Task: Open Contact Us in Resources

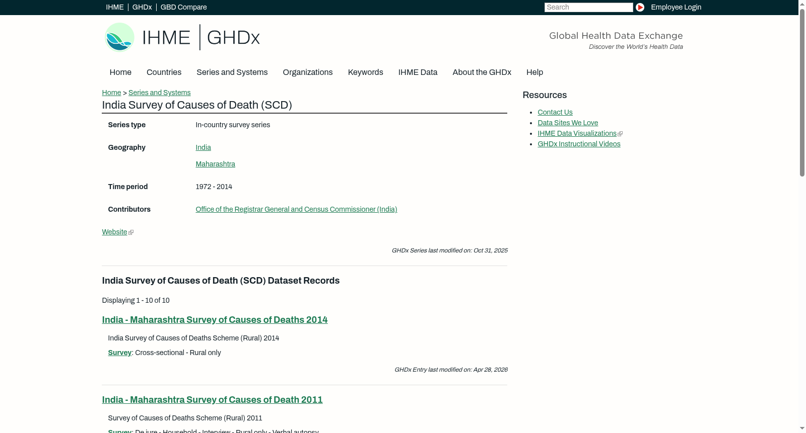Action: (555, 112)
